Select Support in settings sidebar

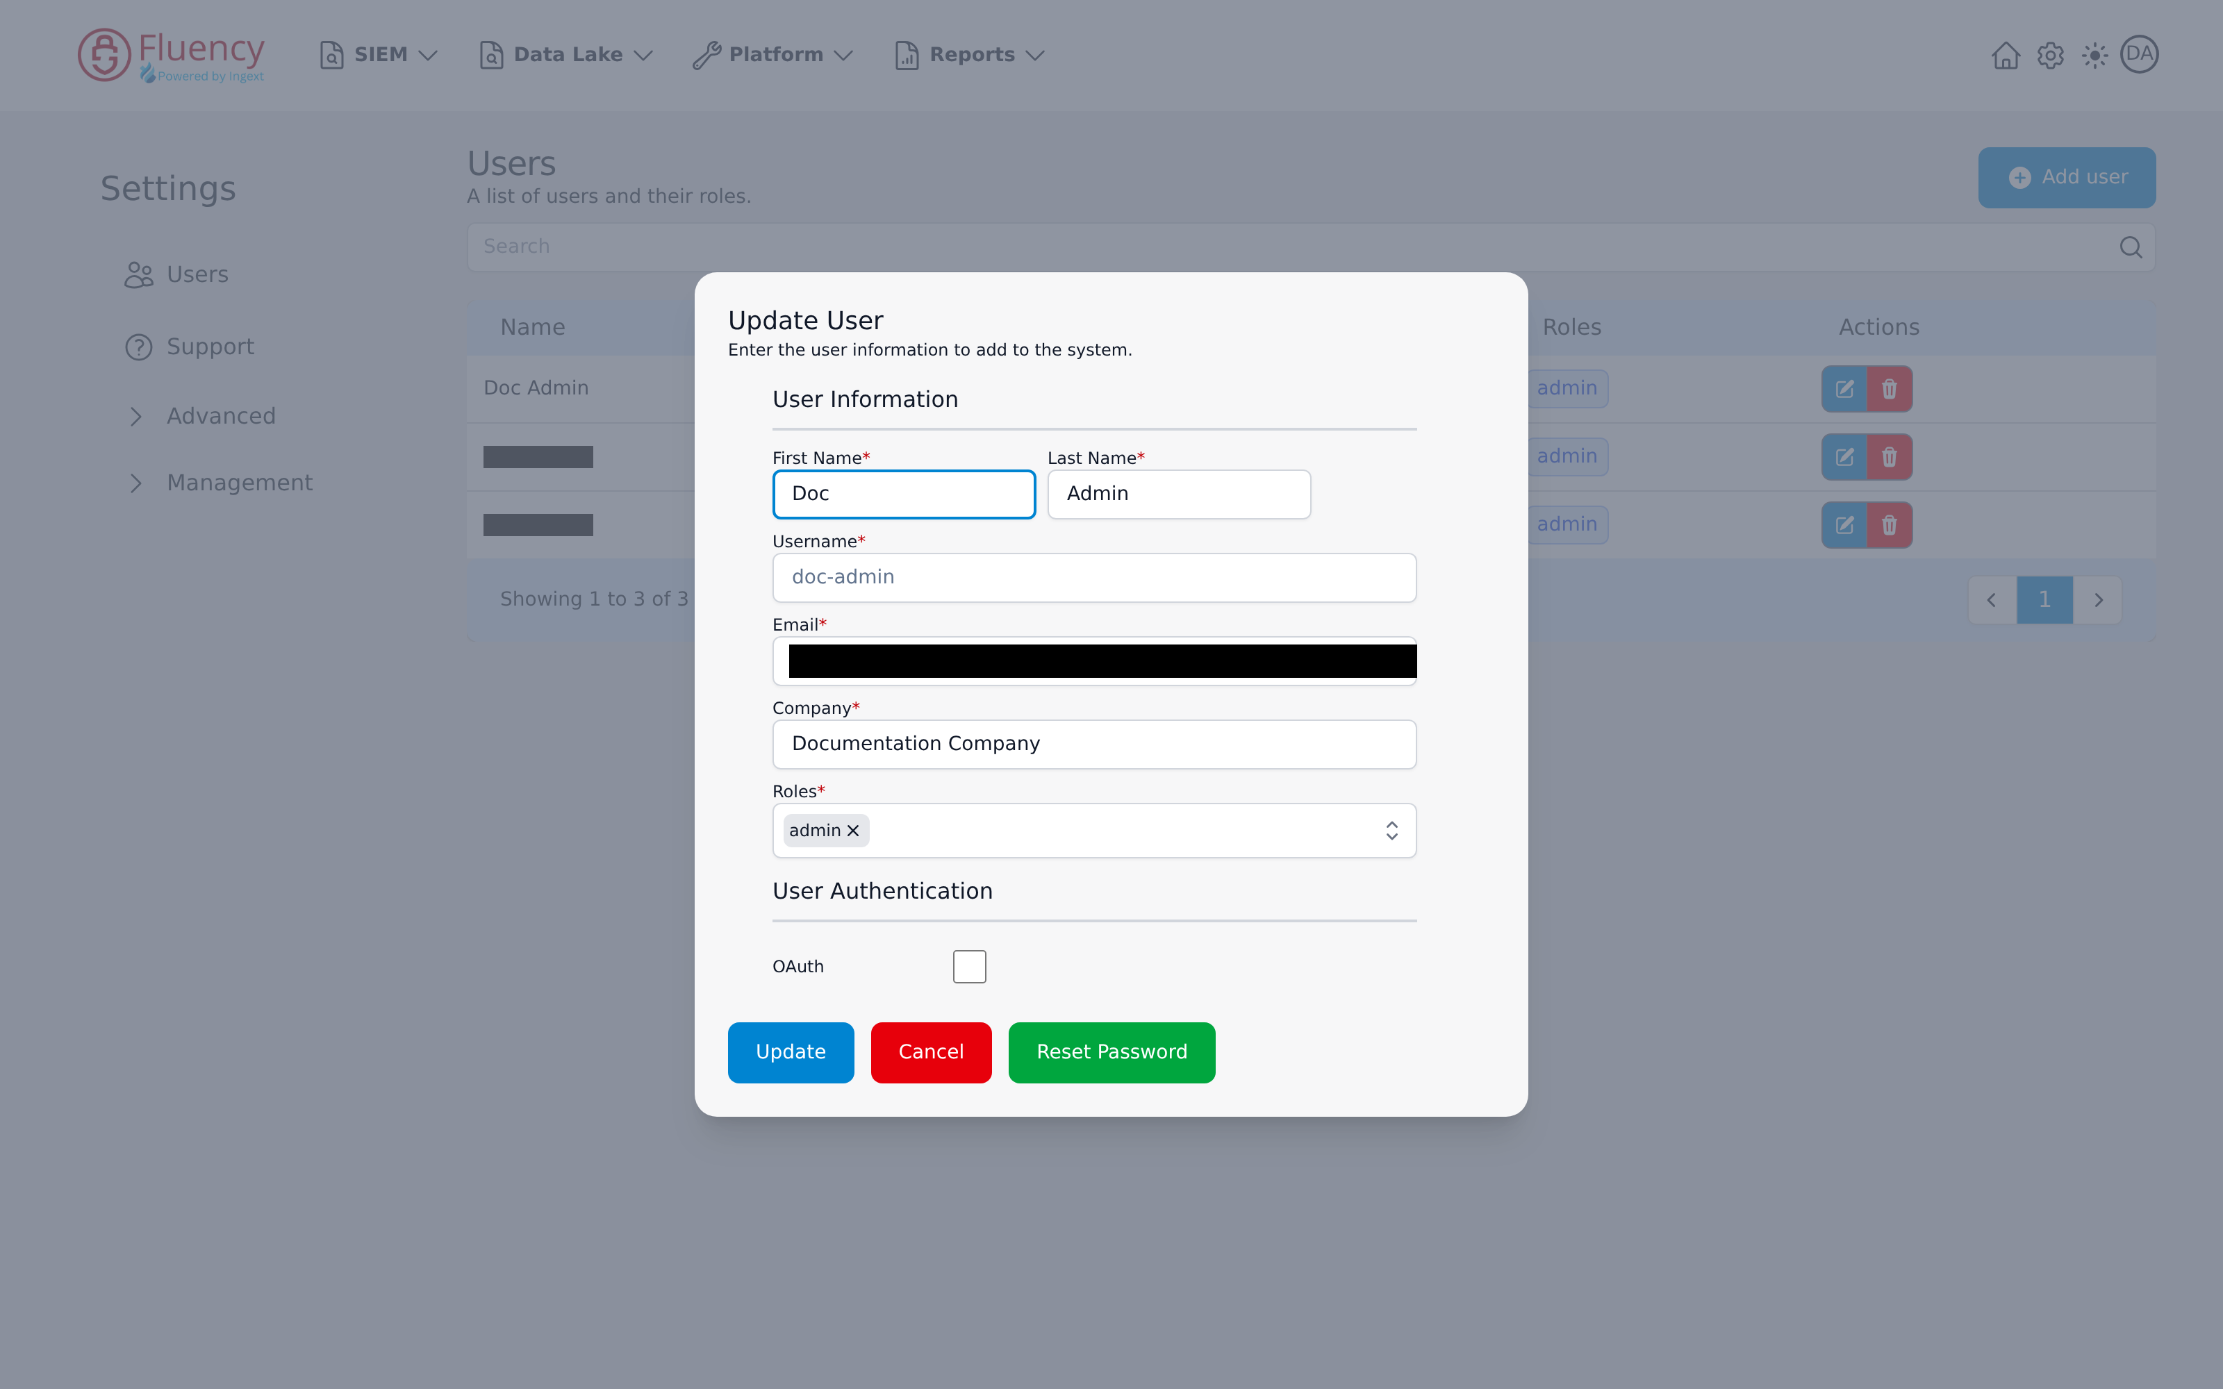[x=189, y=347]
